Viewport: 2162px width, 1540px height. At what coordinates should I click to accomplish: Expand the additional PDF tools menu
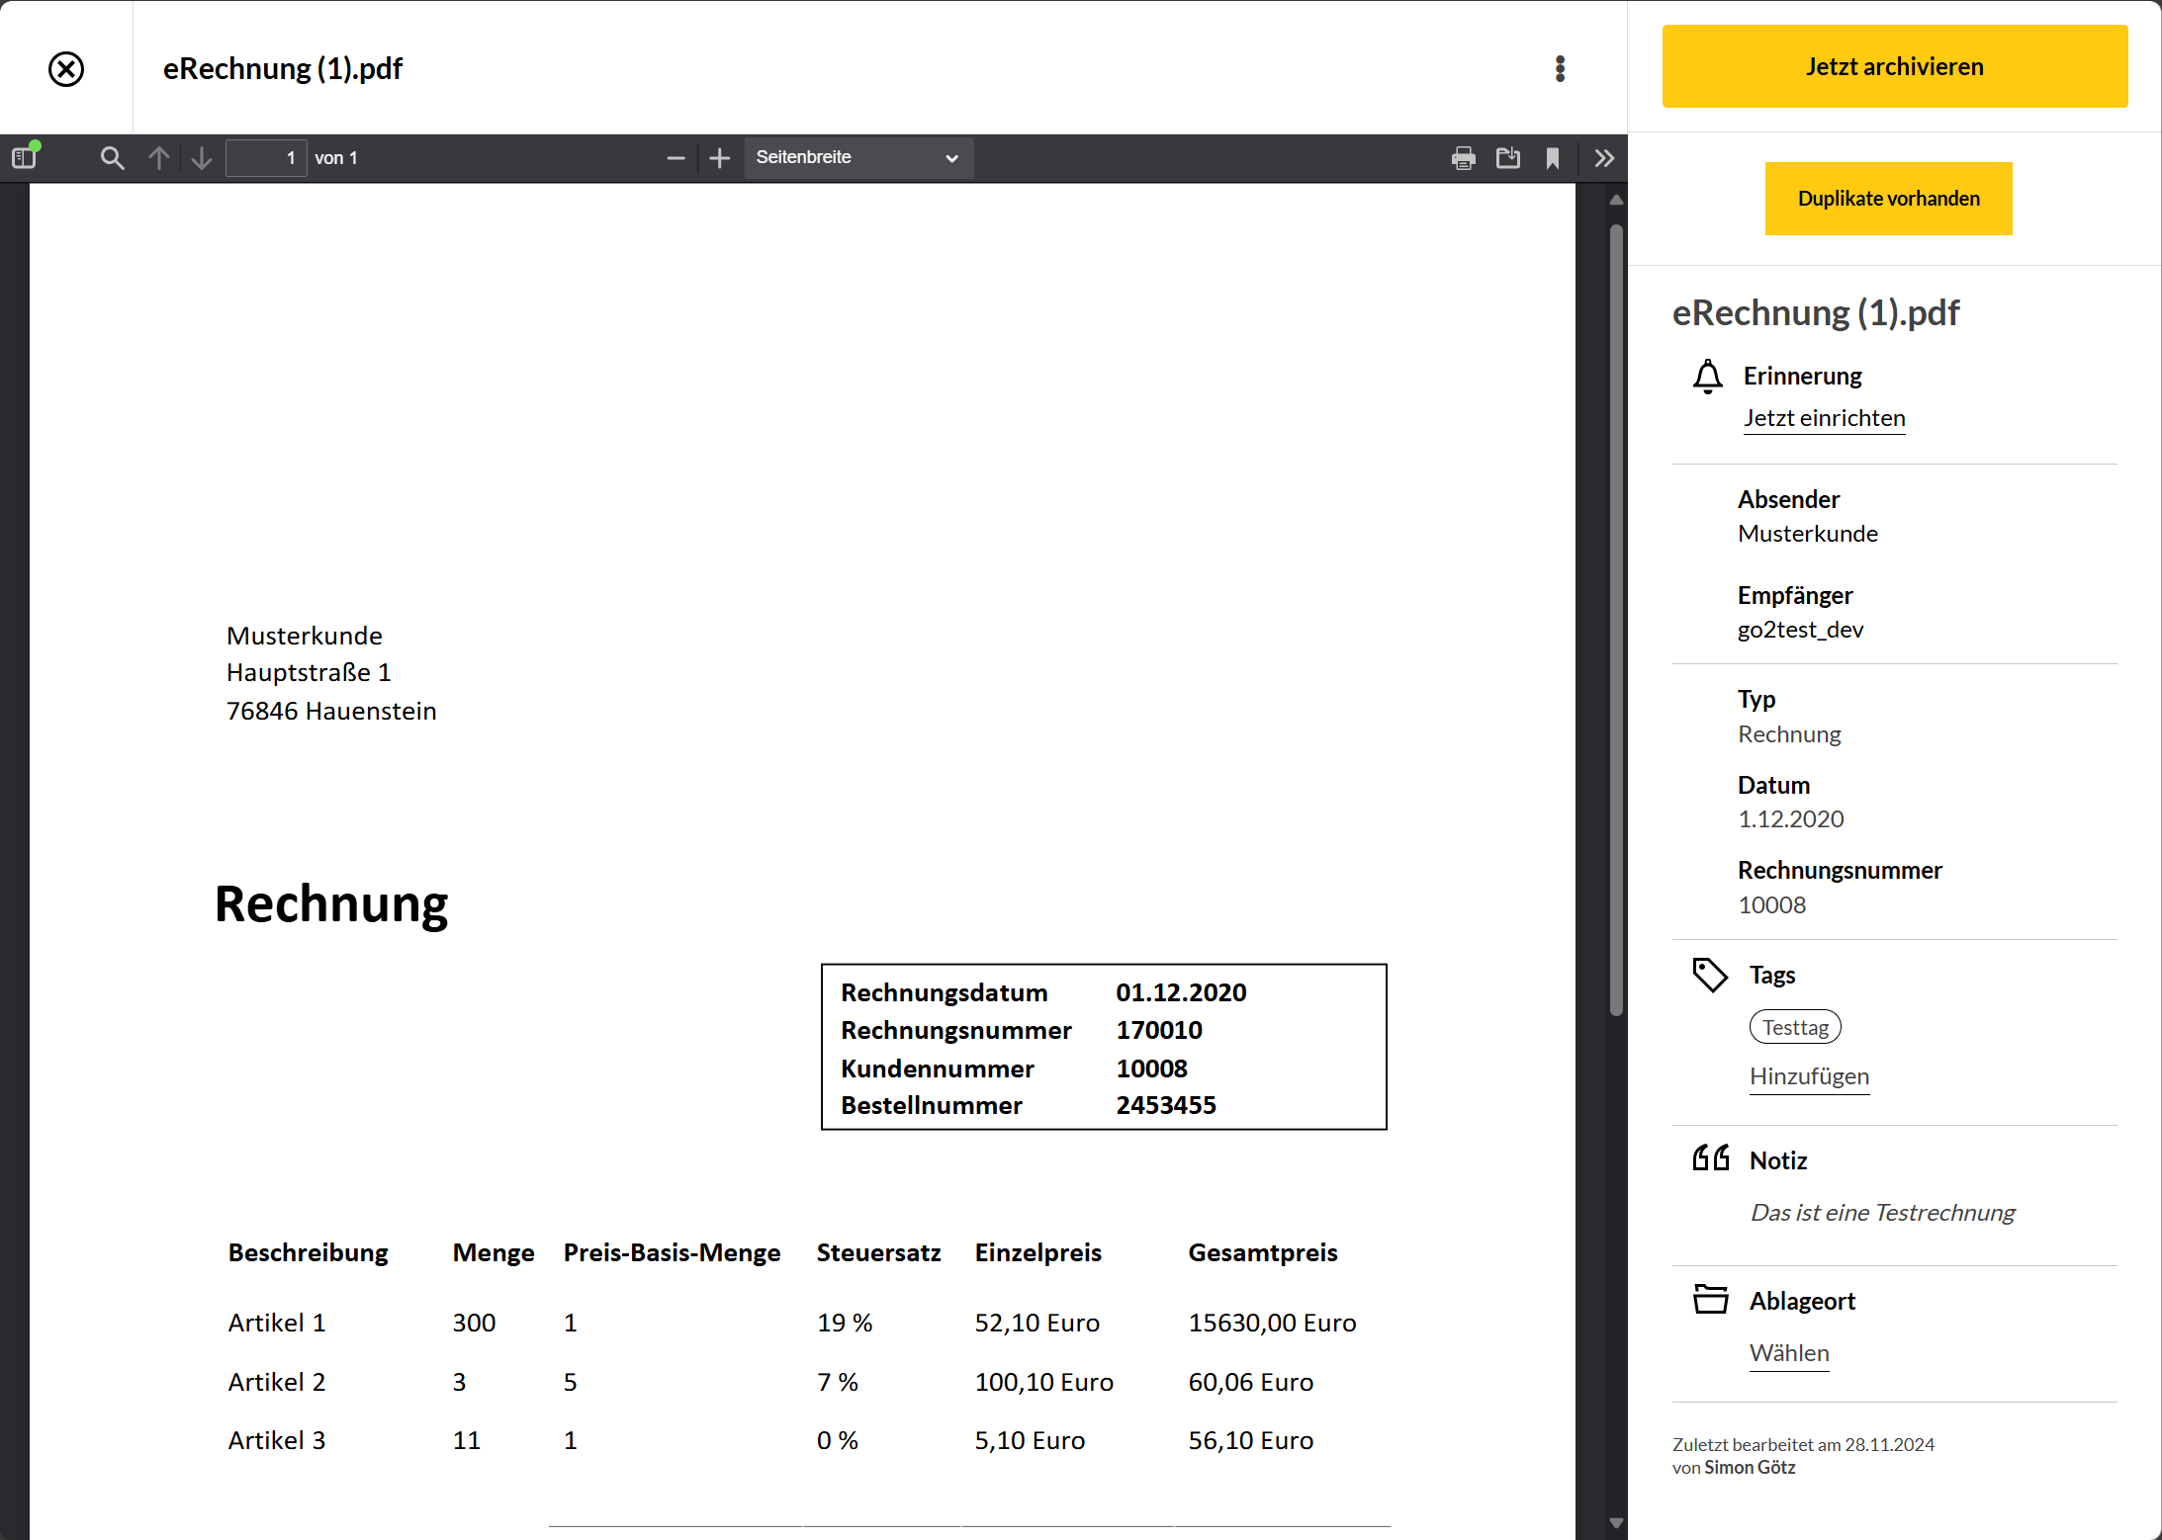pyautogui.click(x=1604, y=158)
